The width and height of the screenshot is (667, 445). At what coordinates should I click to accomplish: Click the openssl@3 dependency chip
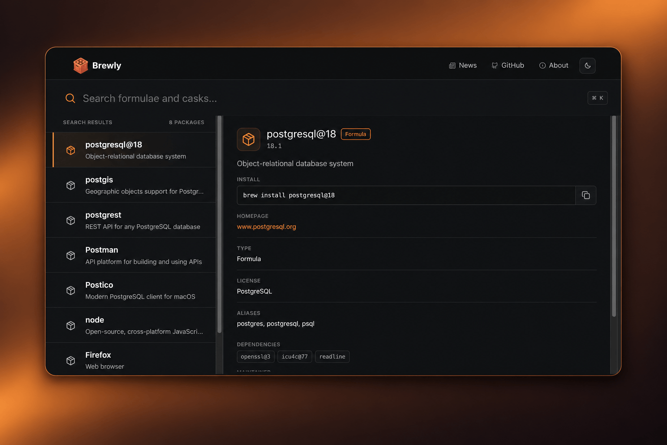click(256, 357)
